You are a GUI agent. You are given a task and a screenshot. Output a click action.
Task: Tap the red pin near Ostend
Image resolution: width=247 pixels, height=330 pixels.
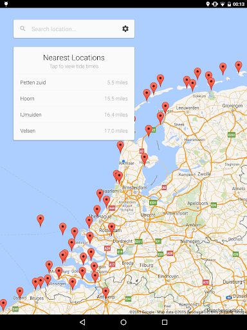click(x=20, y=293)
